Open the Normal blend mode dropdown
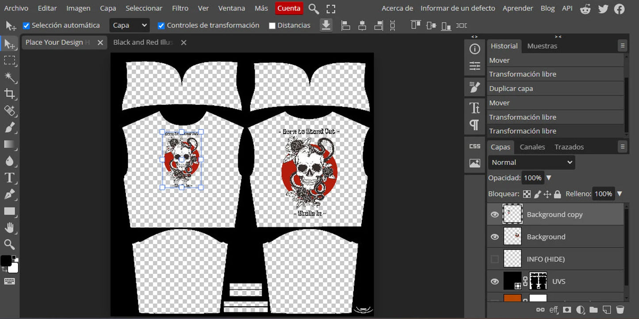Screen dimensions: 639x319 531,162
